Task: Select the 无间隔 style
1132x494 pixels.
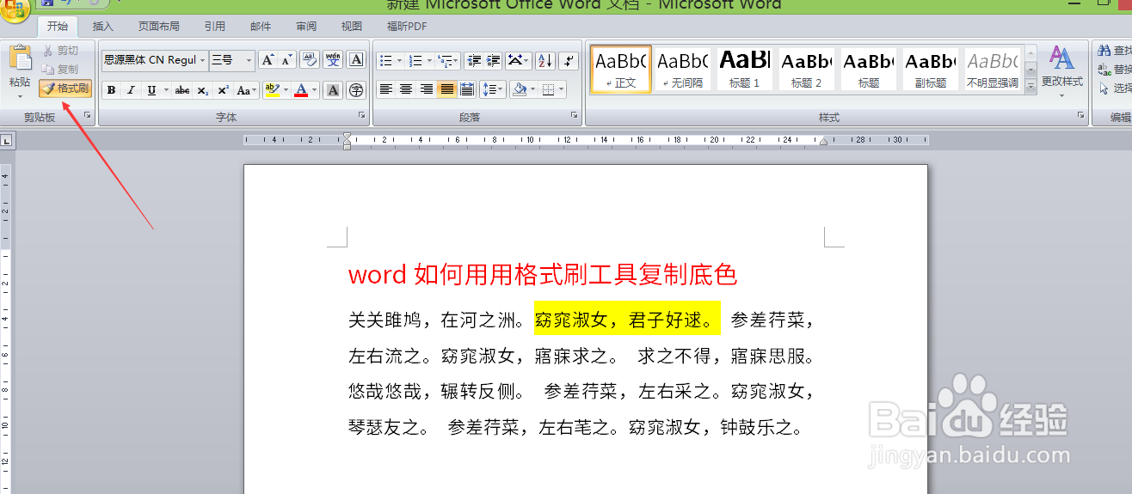Action: [x=683, y=69]
